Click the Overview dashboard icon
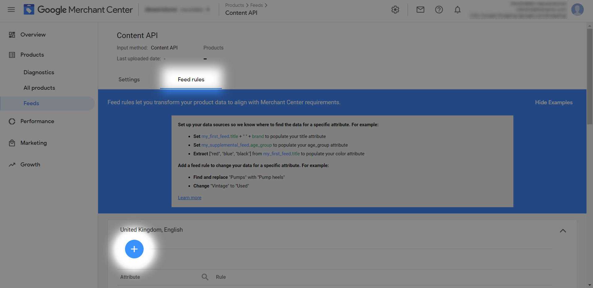The image size is (593, 288). [12, 35]
